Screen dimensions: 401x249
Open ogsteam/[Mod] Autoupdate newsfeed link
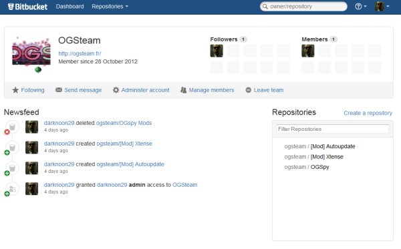(x=130, y=164)
